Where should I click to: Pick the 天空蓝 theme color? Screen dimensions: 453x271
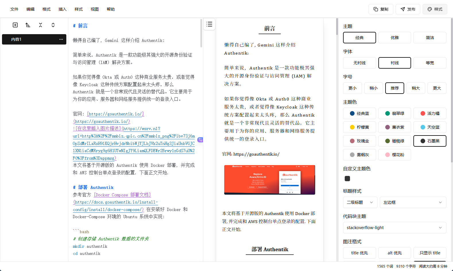point(430,127)
